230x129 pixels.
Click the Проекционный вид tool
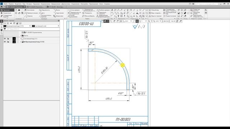click(x=170, y=13)
